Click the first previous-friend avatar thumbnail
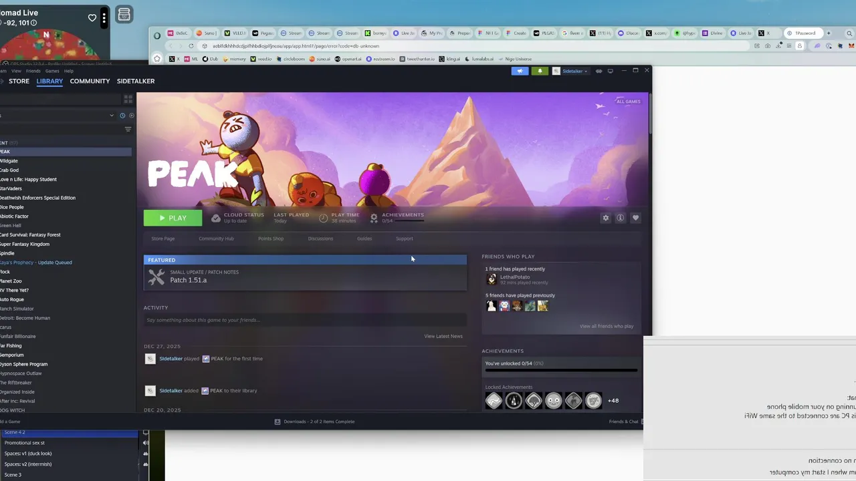This screenshot has height=481, width=856. pyautogui.click(x=491, y=306)
